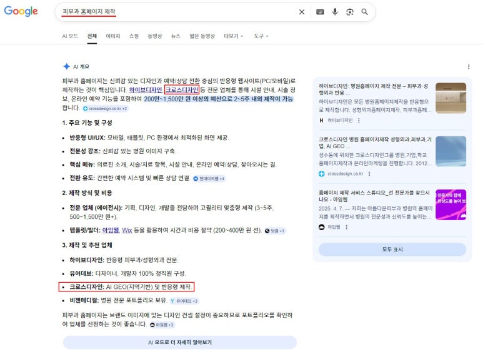Open three-dot menu beside 하이브디자인 source

coord(359,121)
